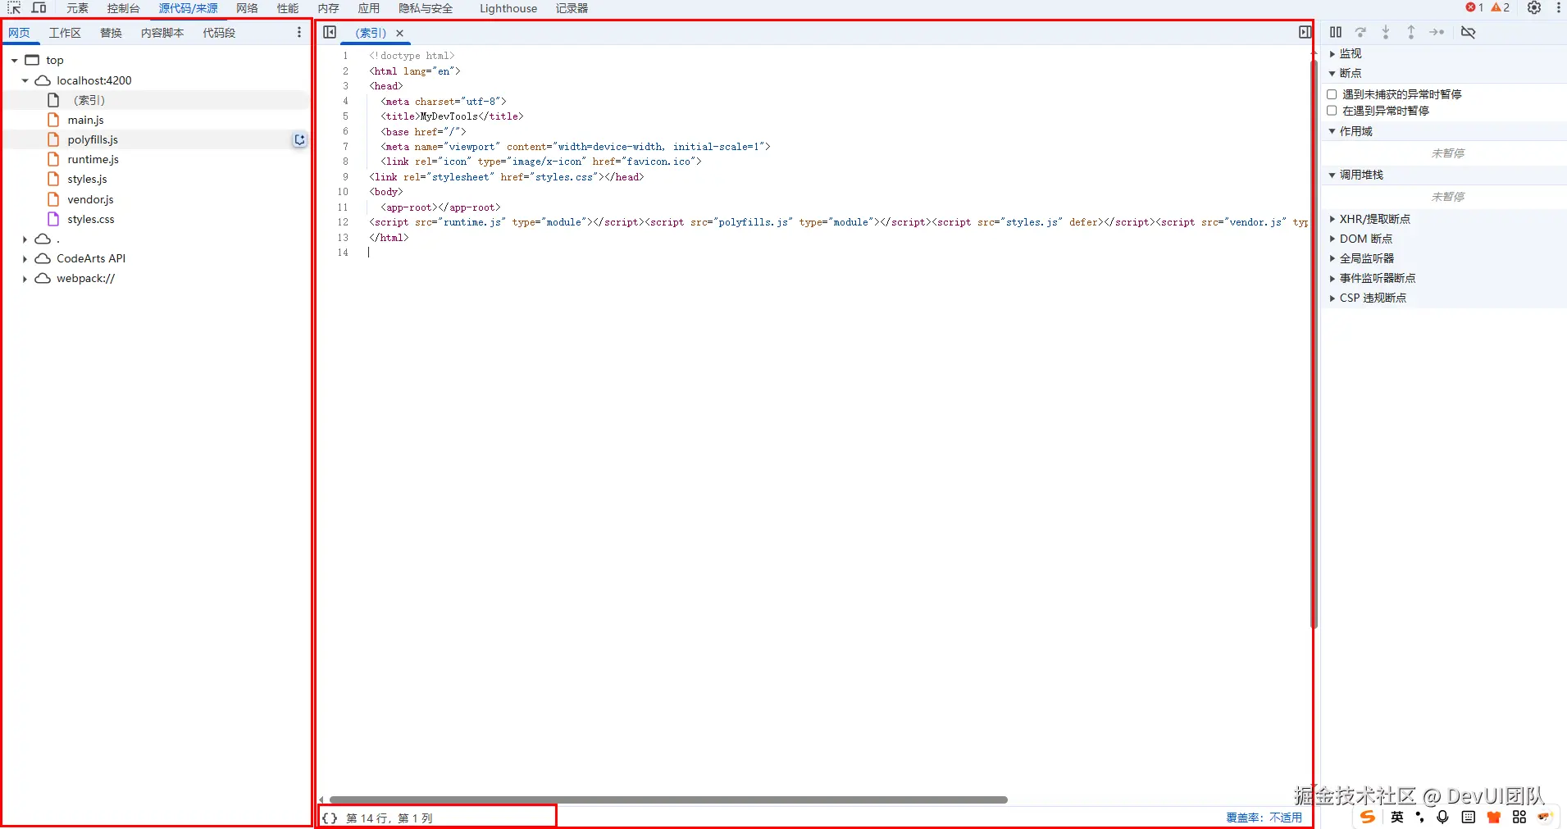
Task: Open styles.css in the file tree
Action: point(91,220)
